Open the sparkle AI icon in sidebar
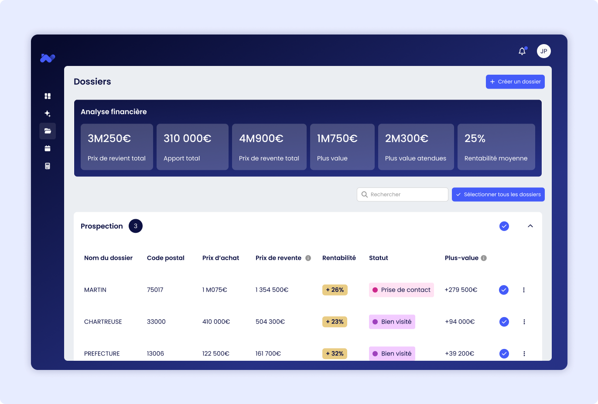Screen dimensions: 598x404 (48, 114)
